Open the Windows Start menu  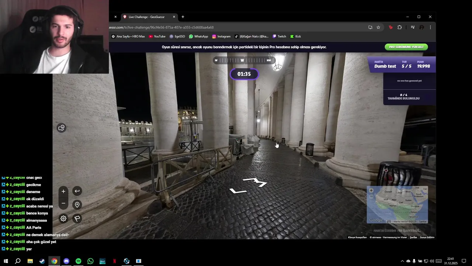point(6,261)
